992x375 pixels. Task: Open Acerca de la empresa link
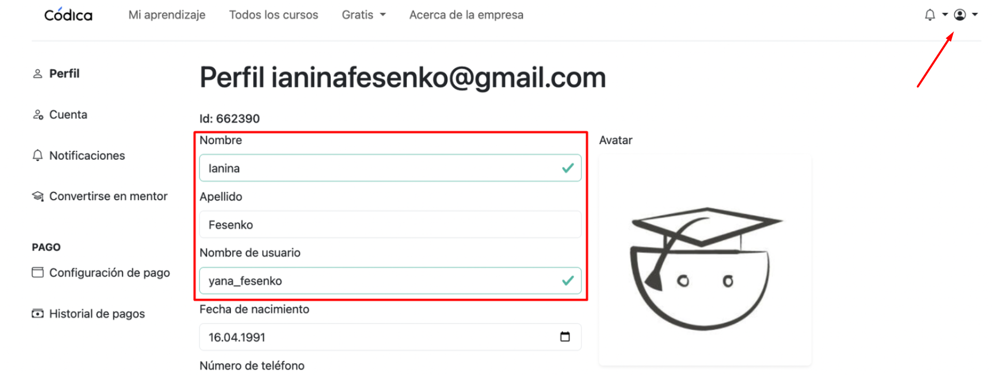[x=466, y=15]
